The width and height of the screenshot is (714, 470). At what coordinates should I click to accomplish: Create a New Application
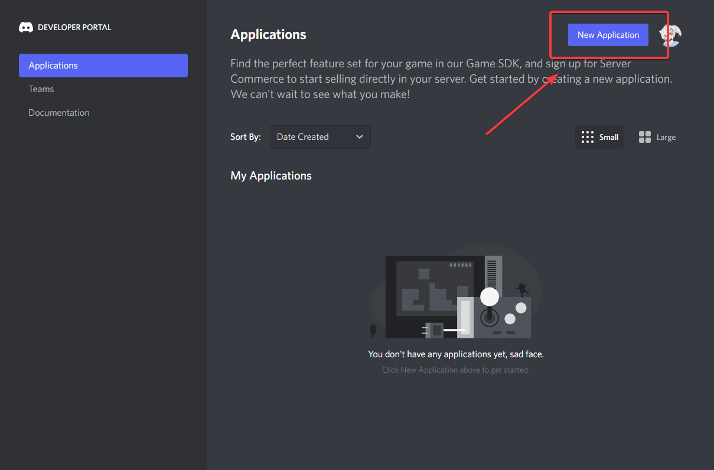(x=608, y=35)
